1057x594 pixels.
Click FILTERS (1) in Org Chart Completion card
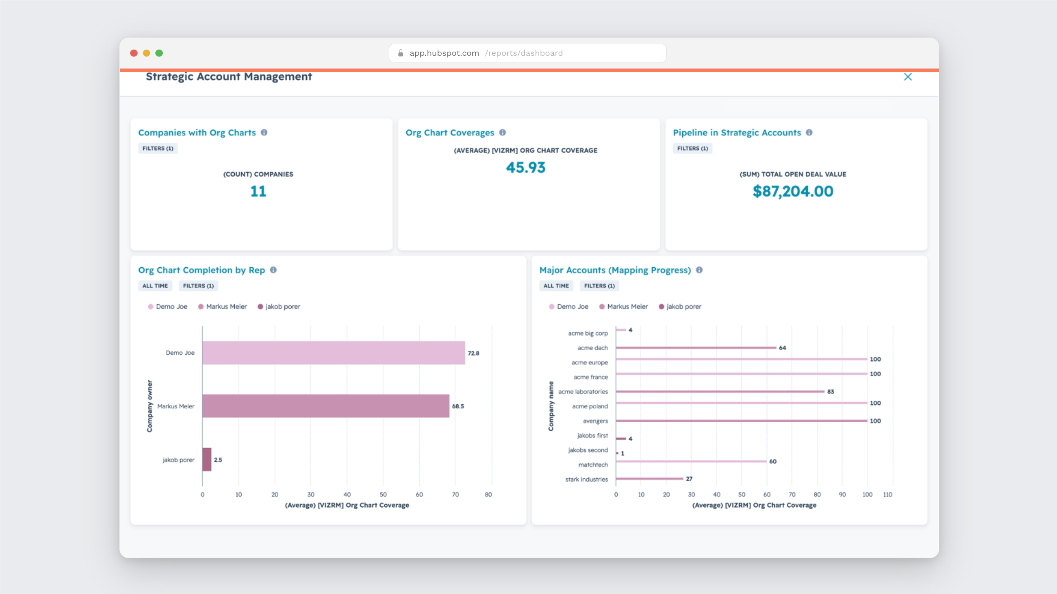pos(198,286)
